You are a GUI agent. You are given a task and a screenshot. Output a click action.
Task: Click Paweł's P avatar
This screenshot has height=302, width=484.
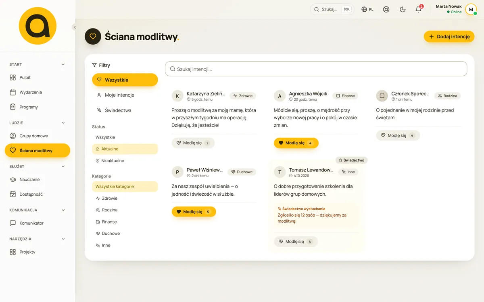(x=177, y=172)
